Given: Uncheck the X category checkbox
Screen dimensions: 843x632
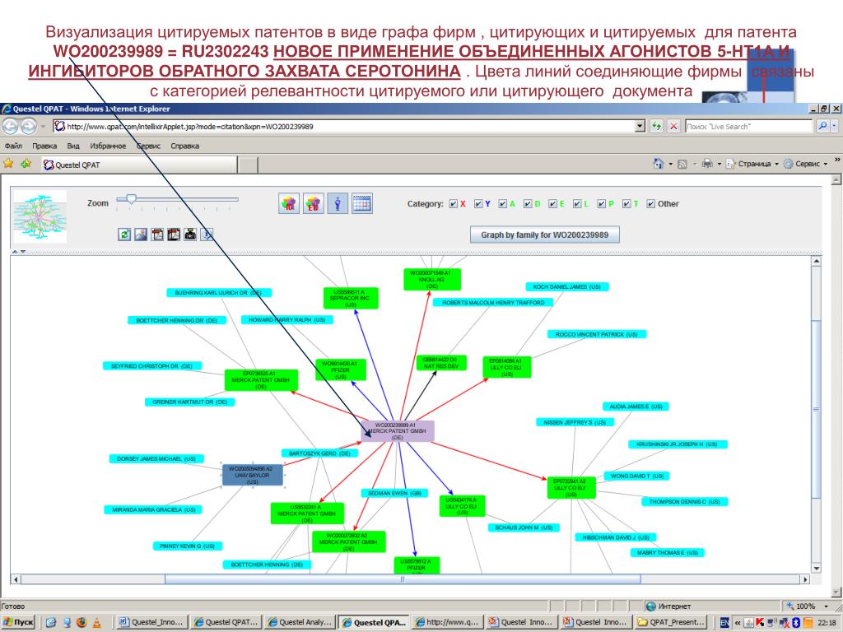Looking at the screenshot, I should (454, 204).
